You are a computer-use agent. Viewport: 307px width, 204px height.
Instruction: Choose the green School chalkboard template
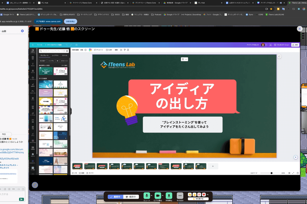pos(46,71)
